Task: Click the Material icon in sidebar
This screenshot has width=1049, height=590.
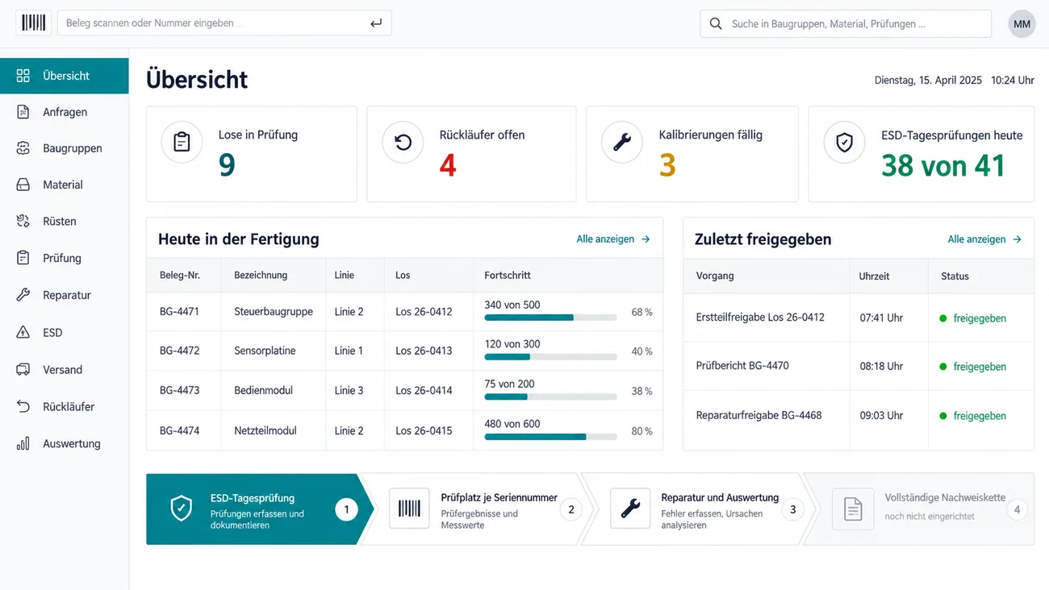Action: 23,185
